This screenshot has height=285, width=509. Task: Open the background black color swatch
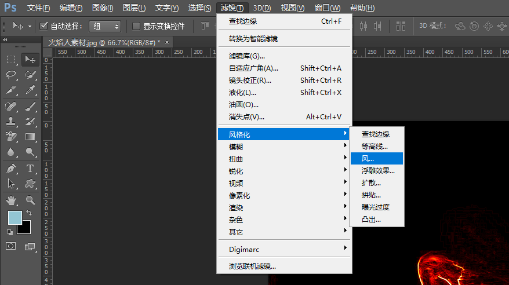(26, 229)
